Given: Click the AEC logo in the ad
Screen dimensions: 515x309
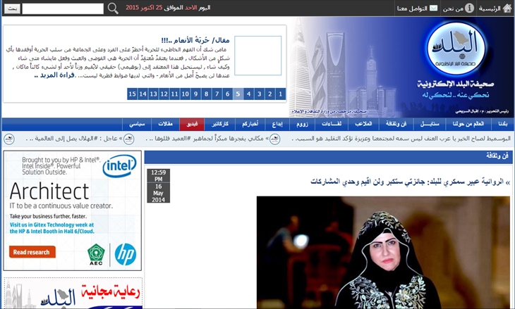Looking at the screenshot, I should (96, 252).
